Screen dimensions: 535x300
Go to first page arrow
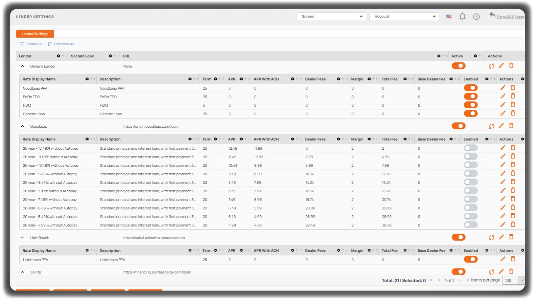coord(431,280)
